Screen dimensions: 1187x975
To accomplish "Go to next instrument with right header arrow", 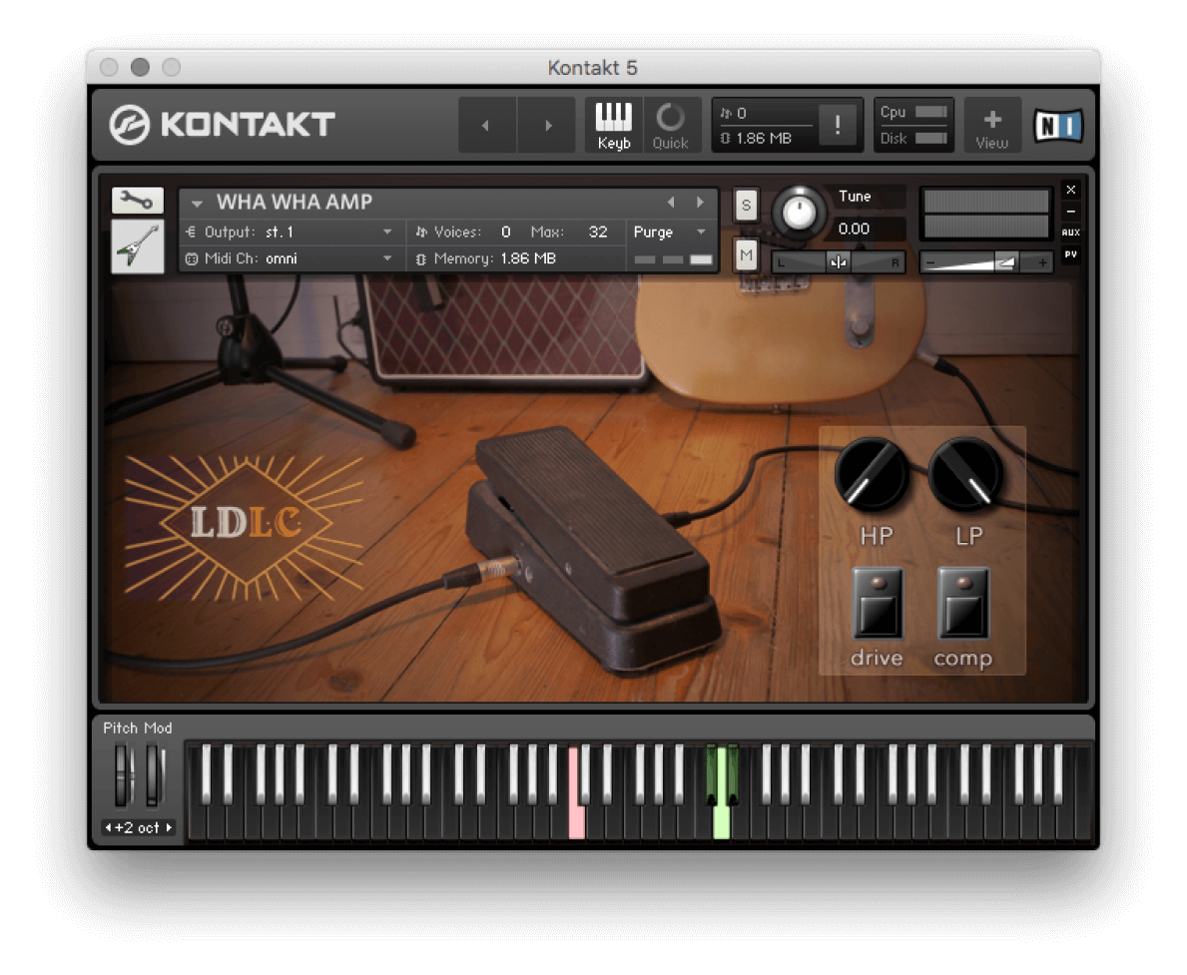I will click(548, 125).
